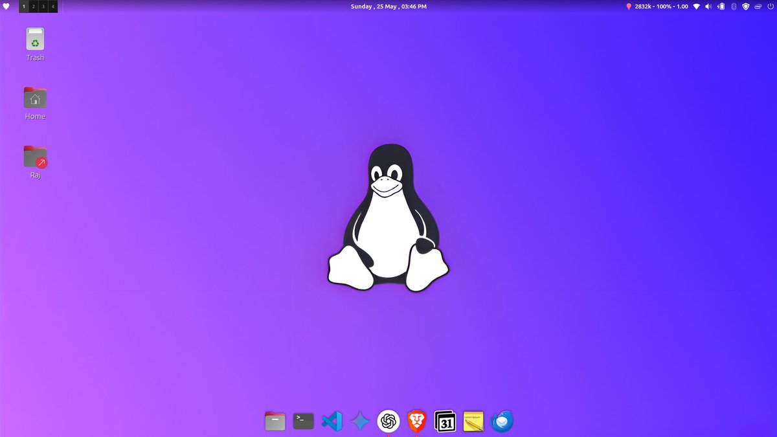Open the battery charging indicator
Viewport: 777px width, 437px height.
721,6
